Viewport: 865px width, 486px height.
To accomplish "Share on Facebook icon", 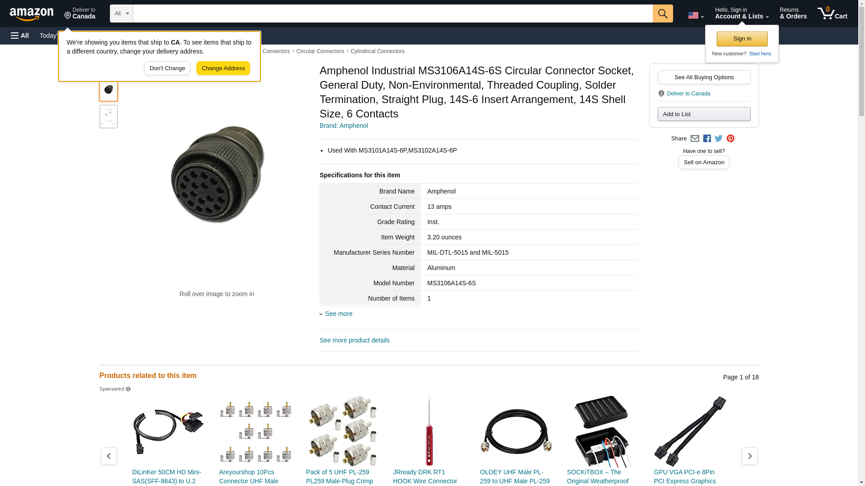I will tap(707, 139).
